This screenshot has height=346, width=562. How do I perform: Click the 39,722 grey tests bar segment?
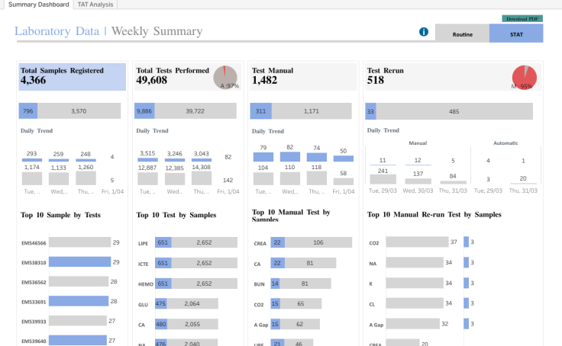click(x=195, y=111)
